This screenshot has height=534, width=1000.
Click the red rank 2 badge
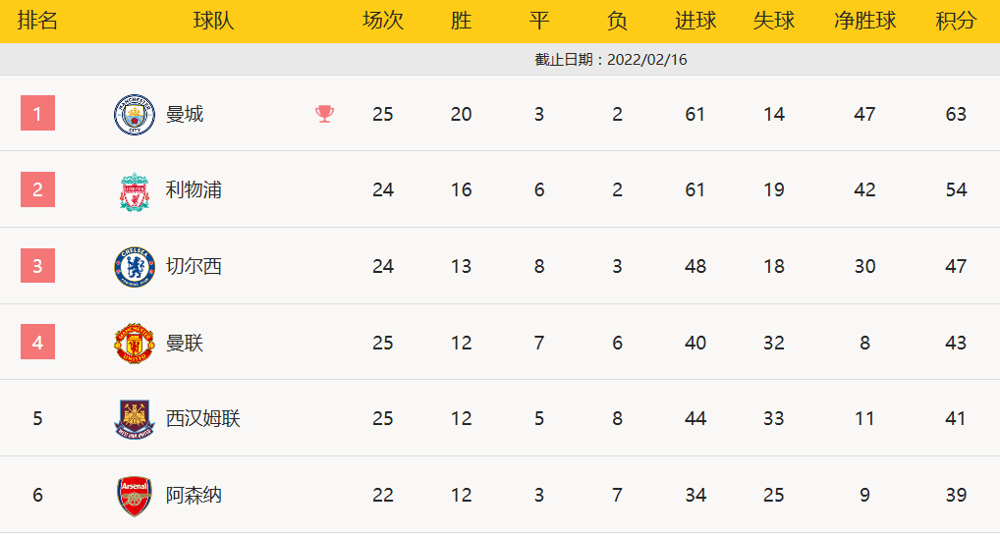[x=37, y=189]
